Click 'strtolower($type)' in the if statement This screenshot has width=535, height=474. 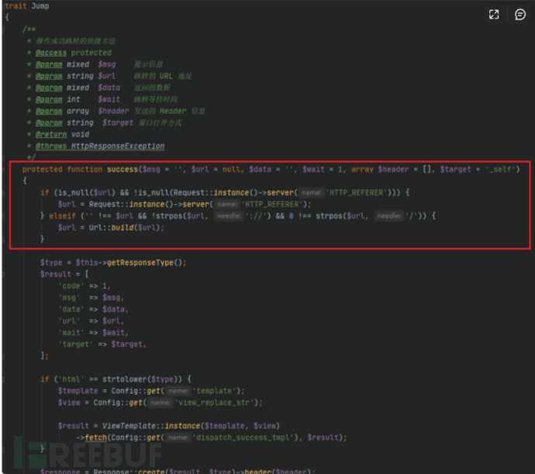click(x=140, y=379)
